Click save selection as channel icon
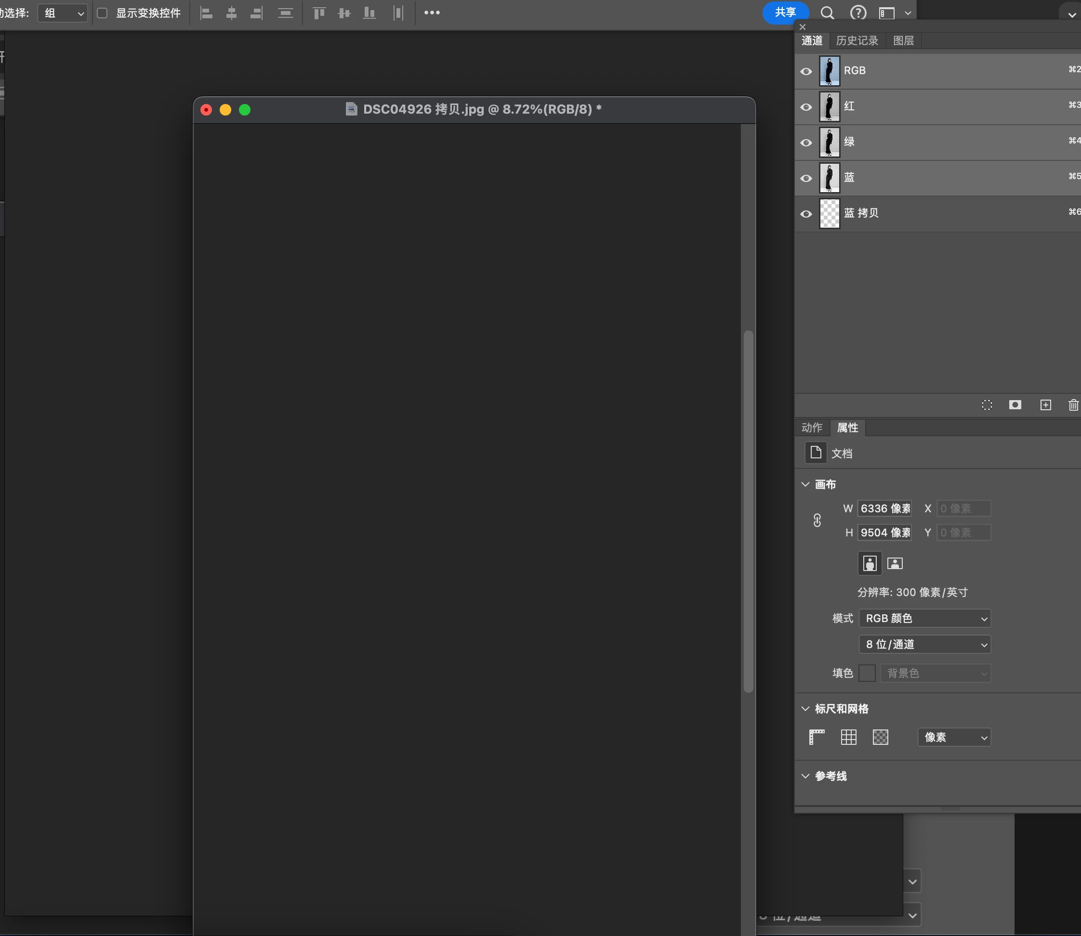 tap(1015, 405)
